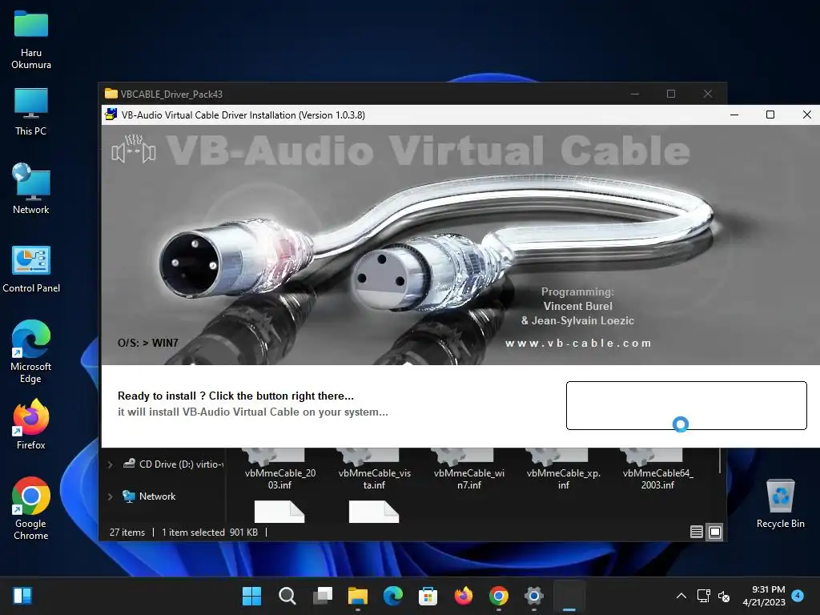
Task: Open Microsoft Edge from taskbar
Action: coord(392,596)
